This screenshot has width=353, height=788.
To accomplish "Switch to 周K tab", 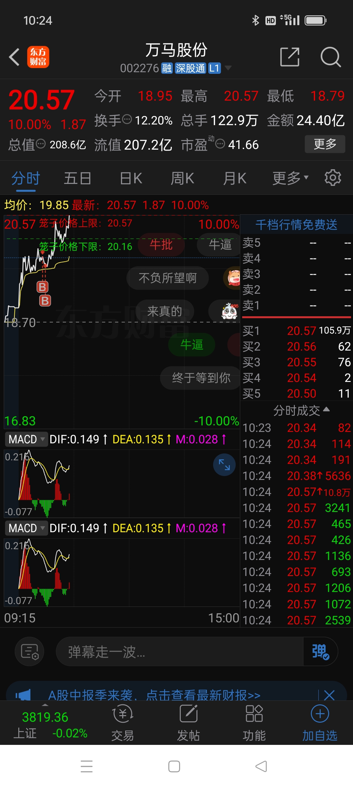I will pyautogui.click(x=182, y=178).
